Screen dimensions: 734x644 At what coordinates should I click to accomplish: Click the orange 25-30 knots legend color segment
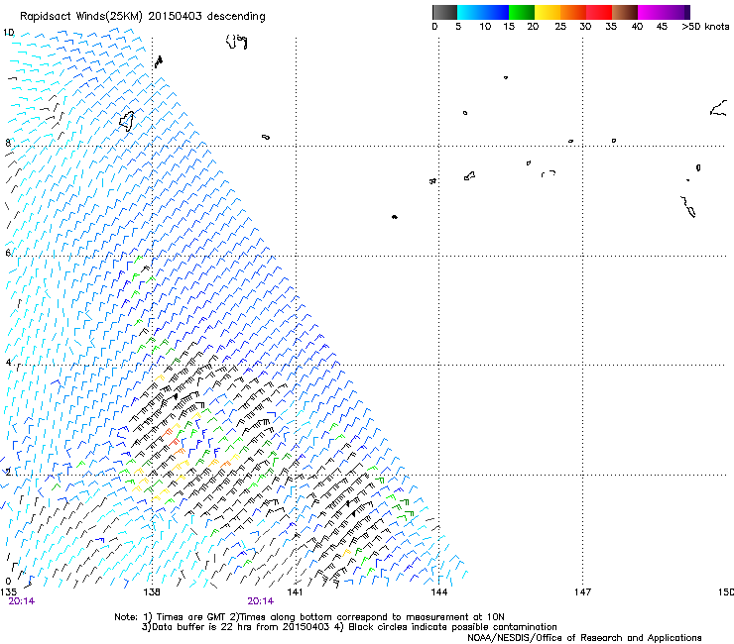coord(573,12)
